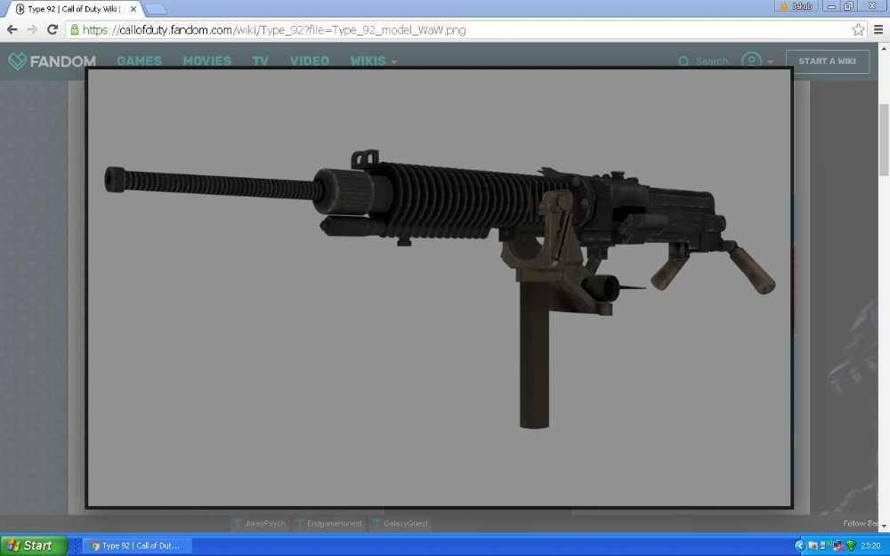The image size is (890, 556).
Task: Click the Search text in Fandom header
Action: click(x=712, y=61)
